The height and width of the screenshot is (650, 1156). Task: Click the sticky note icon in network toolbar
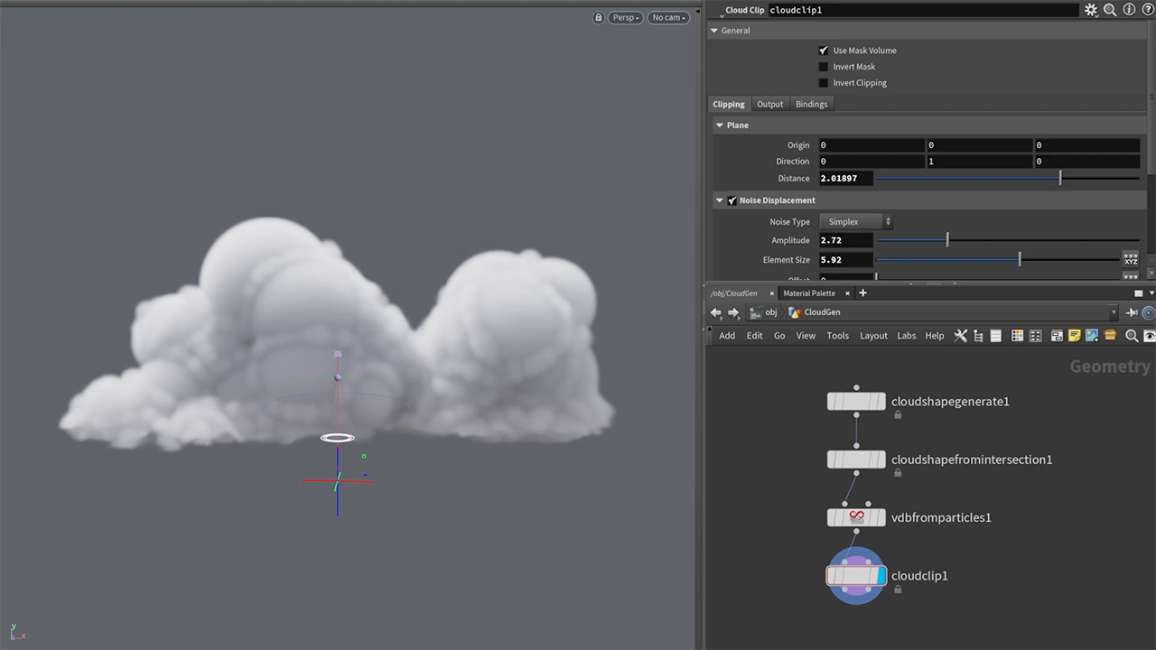1074,336
